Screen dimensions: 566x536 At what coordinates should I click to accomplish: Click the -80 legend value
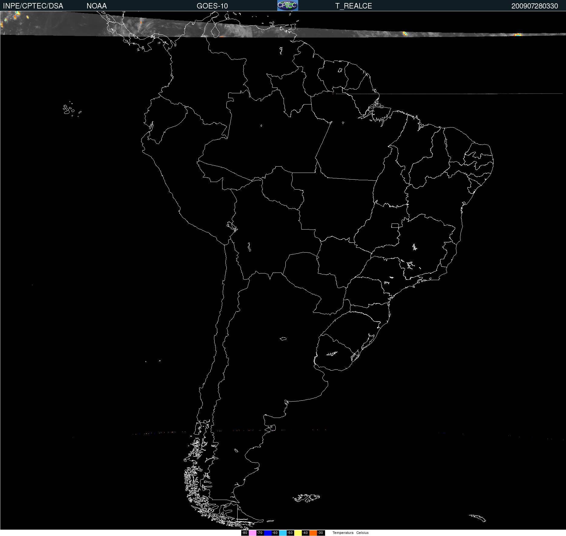pos(245,533)
